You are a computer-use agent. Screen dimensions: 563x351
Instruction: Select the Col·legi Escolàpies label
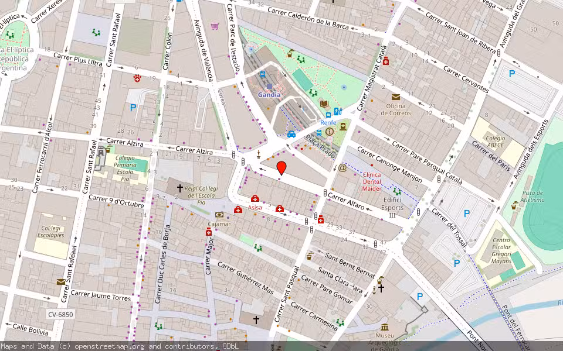point(52,232)
